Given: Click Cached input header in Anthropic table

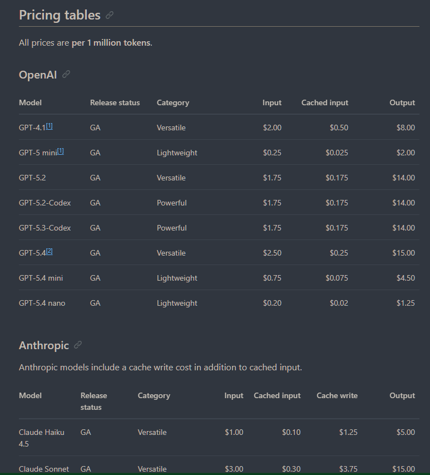Looking at the screenshot, I should (277, 395).
